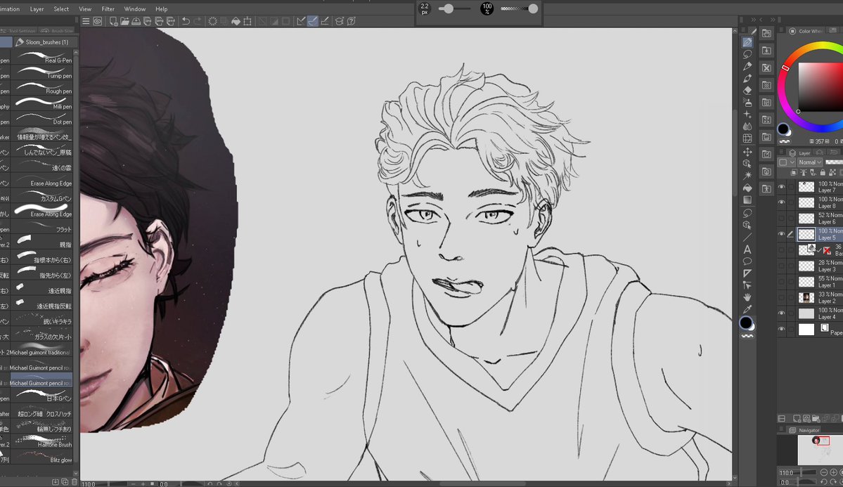
Task: Click the Material palette camera icon
Action: (x=766, y=171)
